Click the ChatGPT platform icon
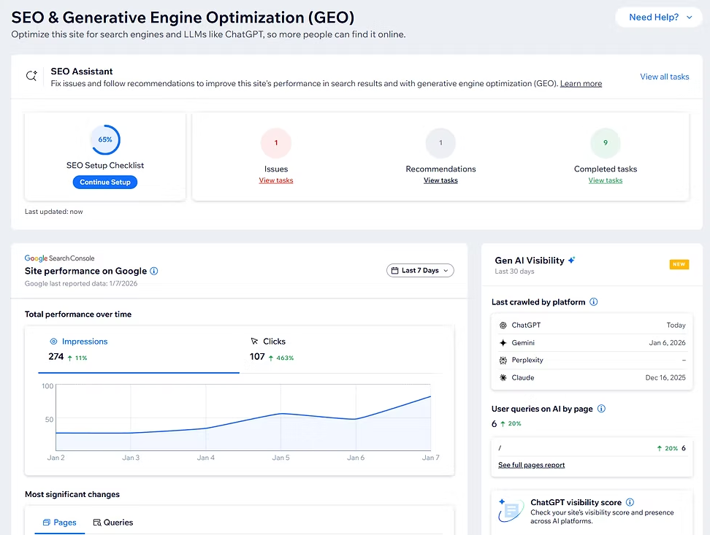The width and height of the screenshot is (710, 535). 505,325
